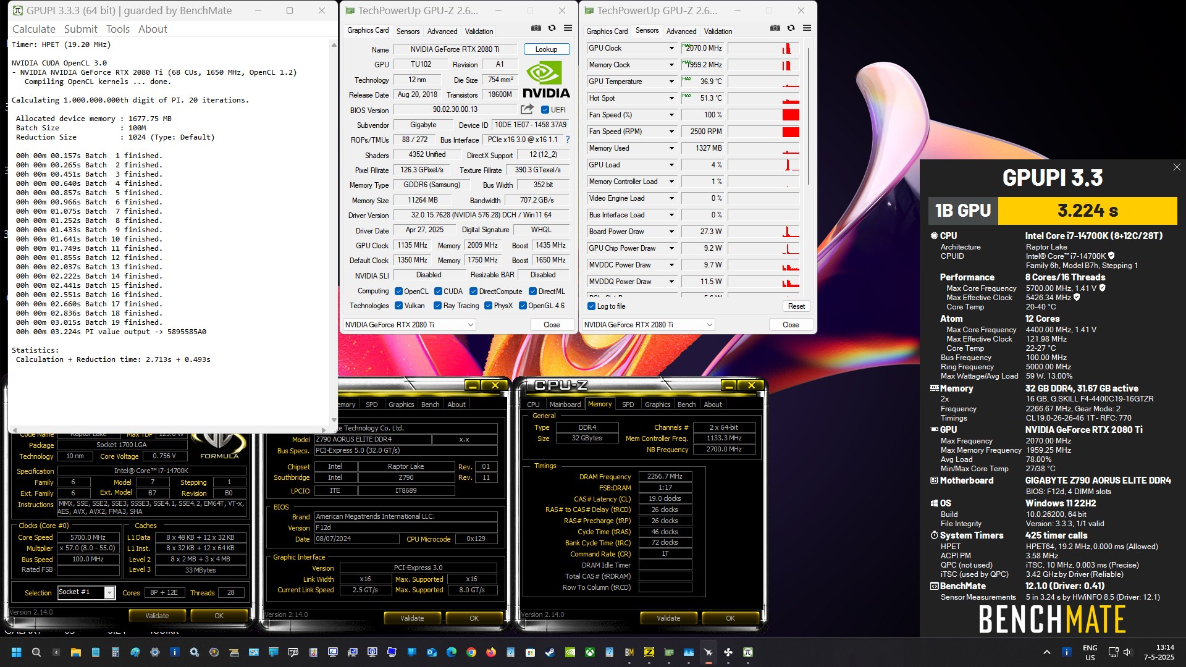Open File Explorer from taskbar
This screenshot has height=667, width=1186.
tap(76, 652)
